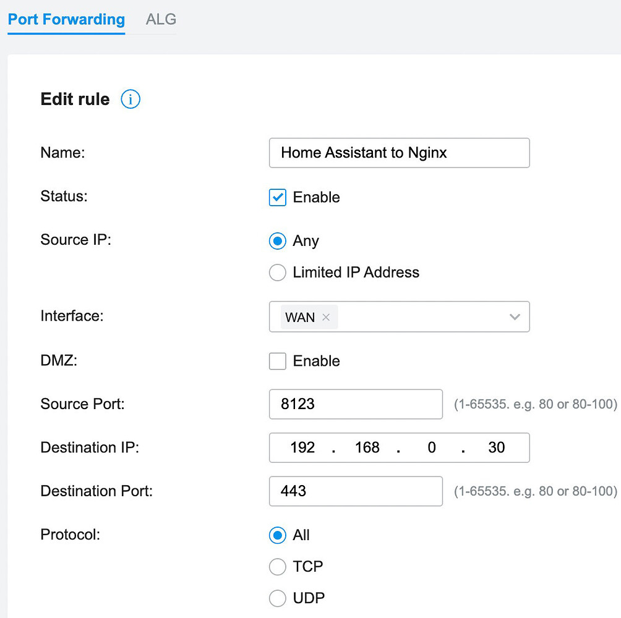Set Protocol to UDP
621x618 pixels.
pos(278,598)
